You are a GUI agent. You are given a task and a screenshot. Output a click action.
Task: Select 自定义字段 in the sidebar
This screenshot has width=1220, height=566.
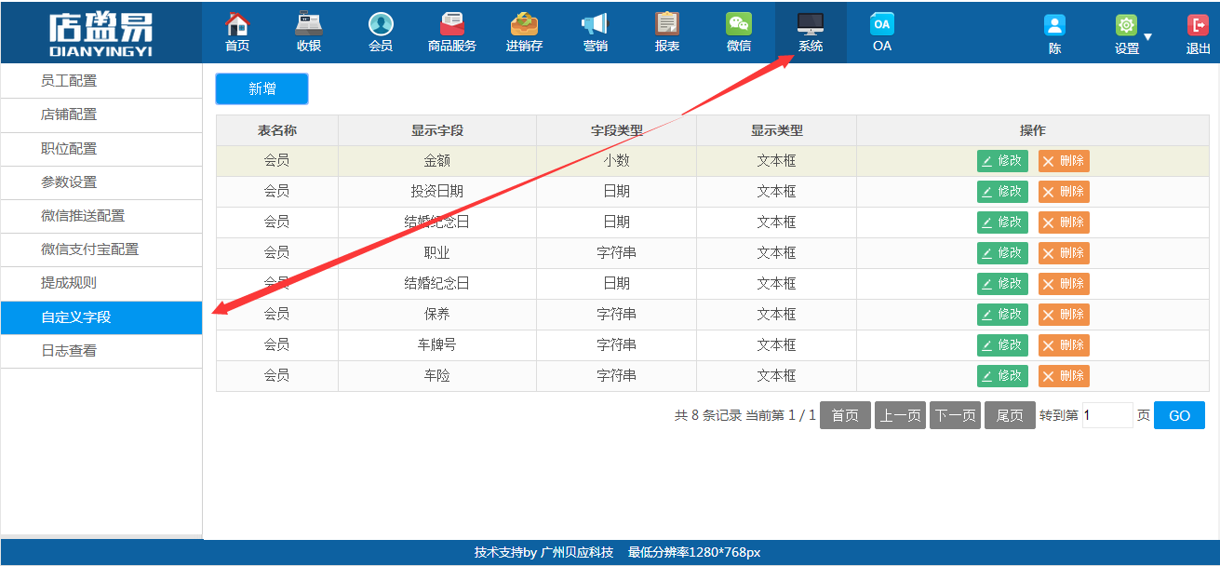[101, 317]
